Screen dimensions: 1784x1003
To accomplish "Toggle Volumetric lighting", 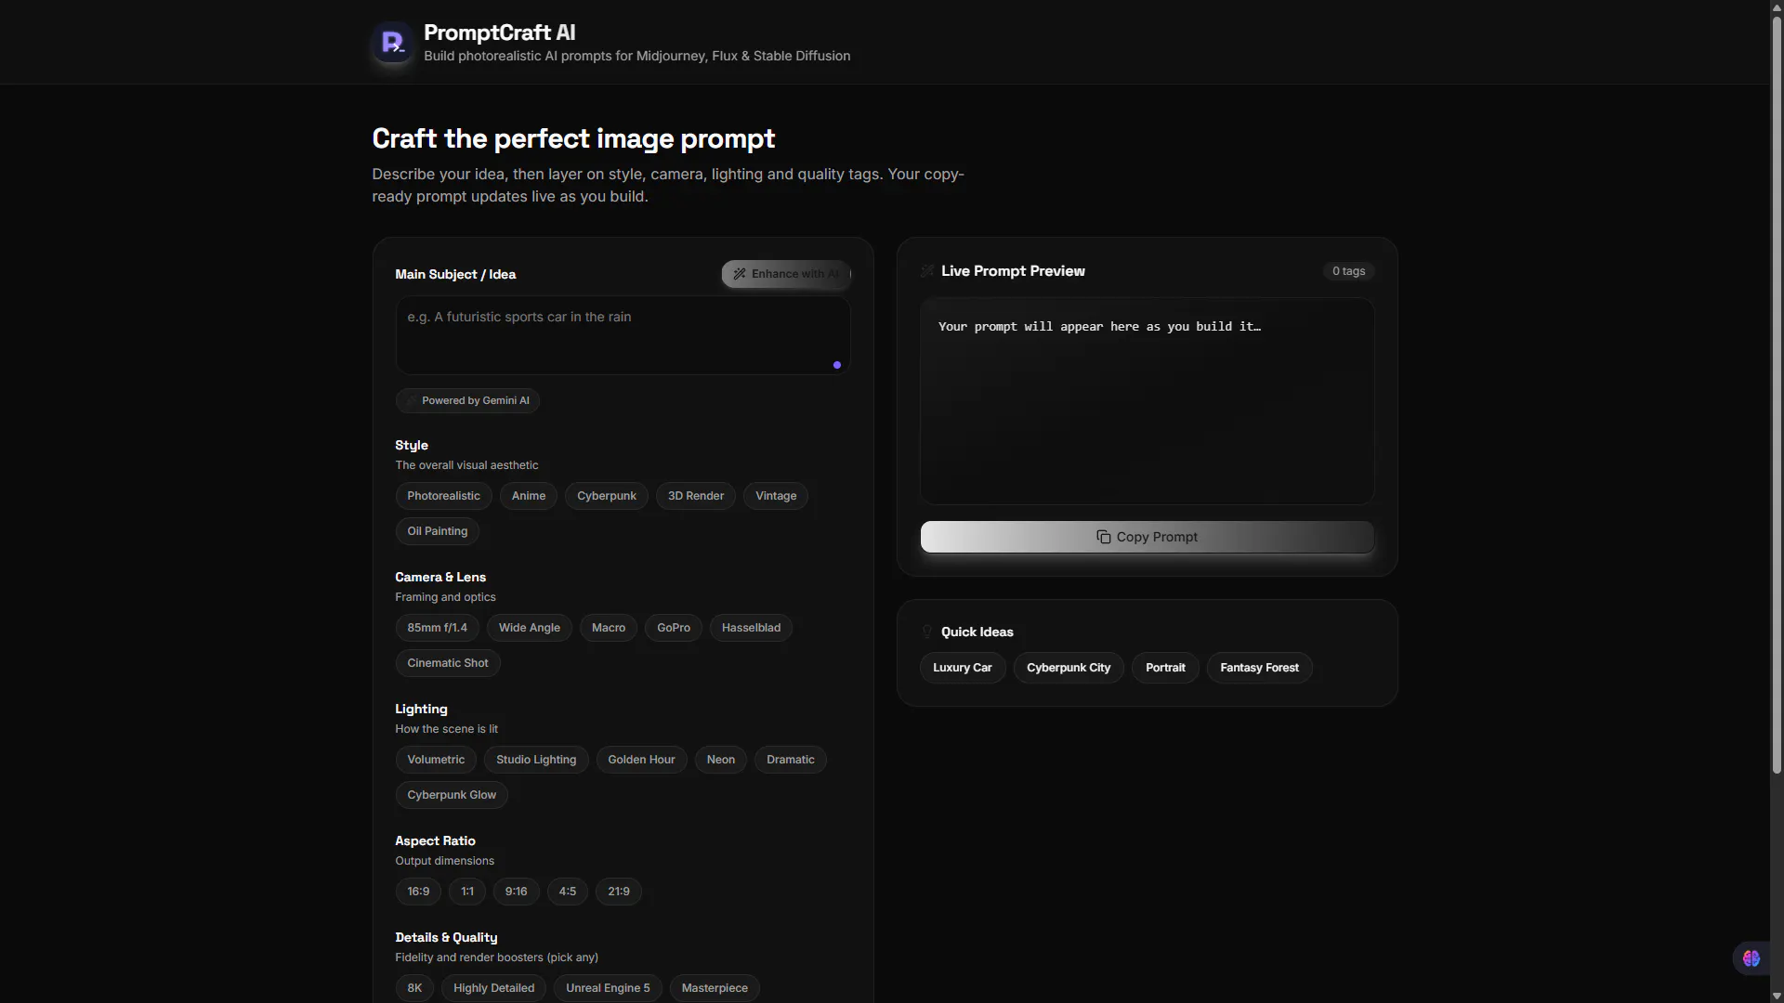I will point(436,760).
